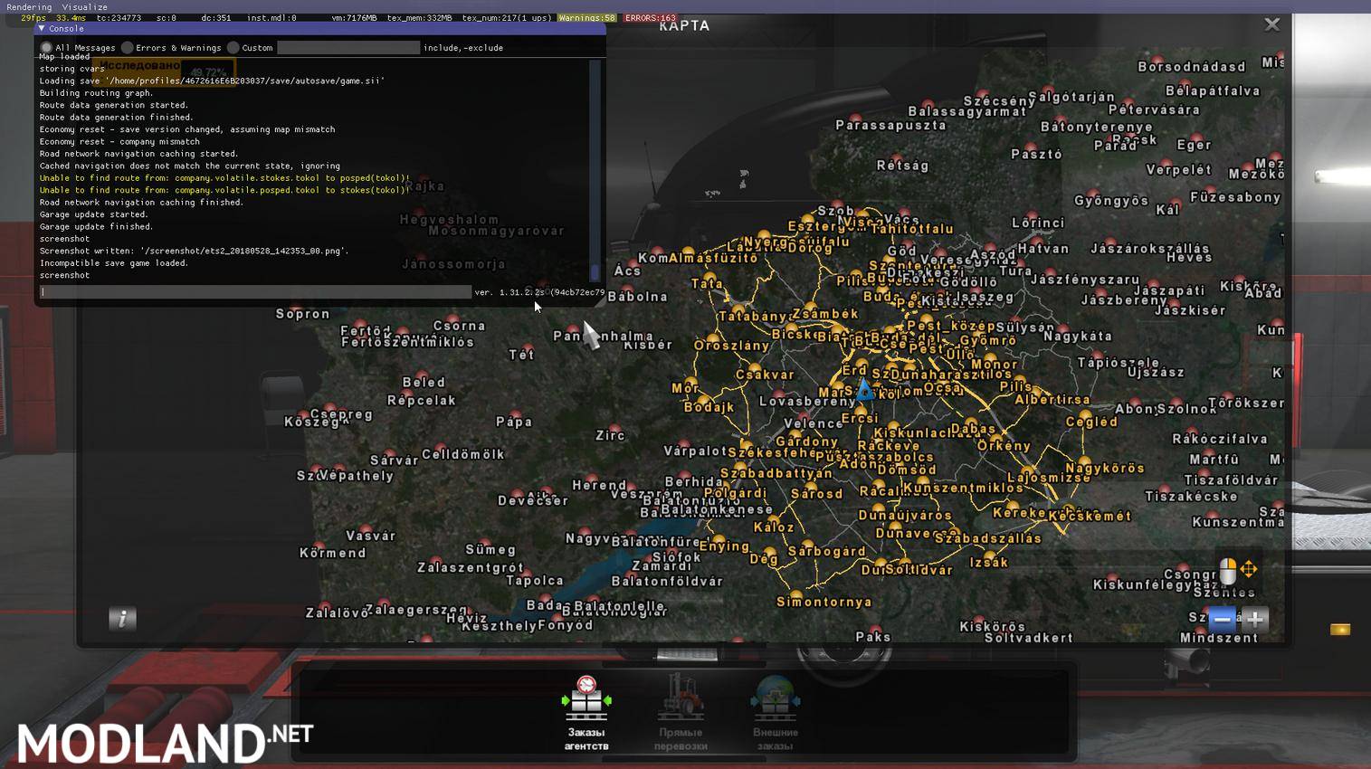Close the map window
The height and width of the screenshot is (769, 1371).
[x=1271, y=24]
